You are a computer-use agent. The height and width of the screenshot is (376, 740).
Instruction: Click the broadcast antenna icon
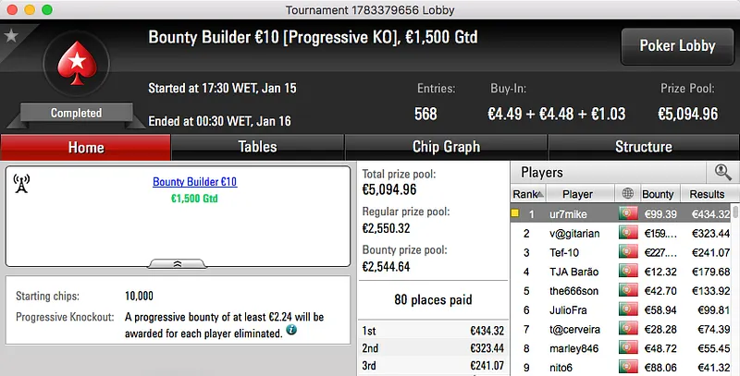(21, 184)
